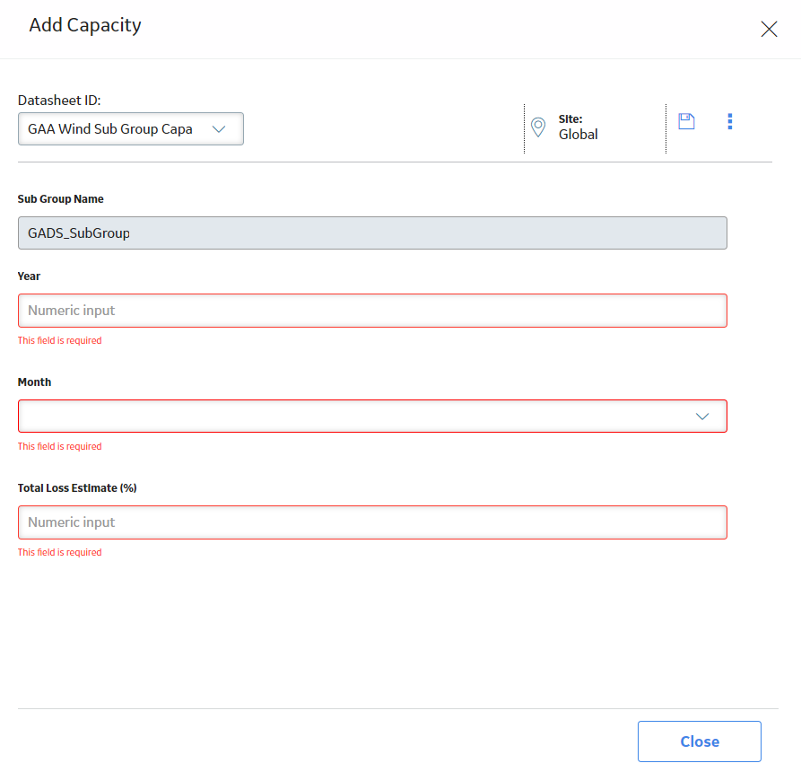This screenshot has width=801, height=772.
Task: Click the required error message under Month
Action: click(60, 446)
